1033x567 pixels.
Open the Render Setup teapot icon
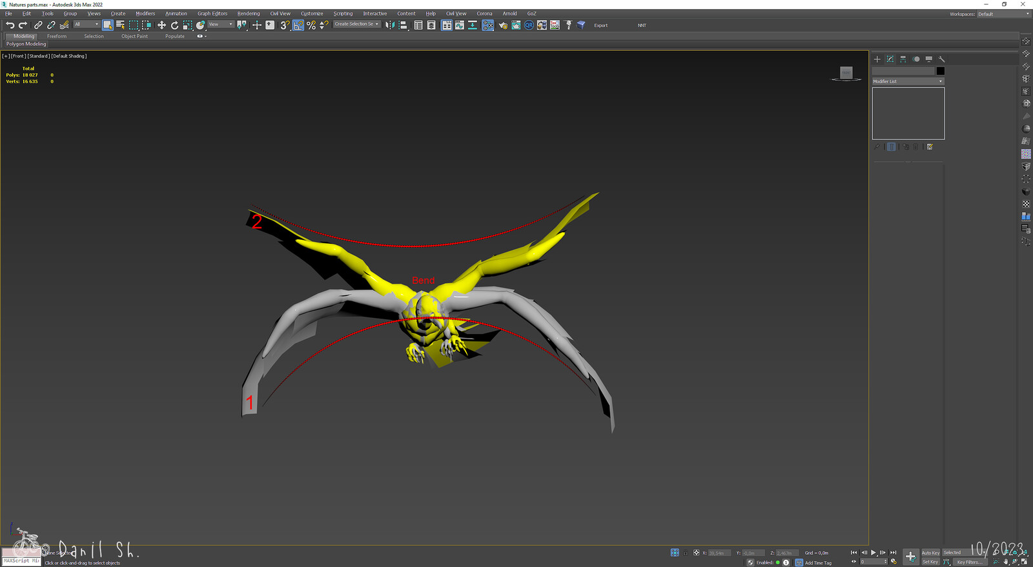[503, 25]
